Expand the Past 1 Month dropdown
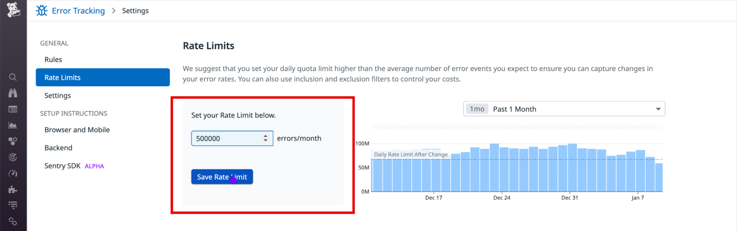Screen dimensions: 737x231 coord(564,109)
